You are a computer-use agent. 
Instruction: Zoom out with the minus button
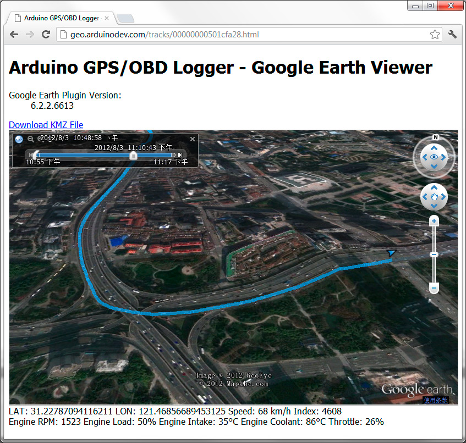pyautogui.click(x=434, y=288)
